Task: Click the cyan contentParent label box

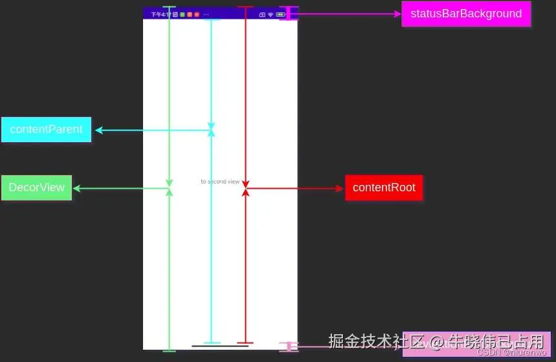Action: [46, 129]
